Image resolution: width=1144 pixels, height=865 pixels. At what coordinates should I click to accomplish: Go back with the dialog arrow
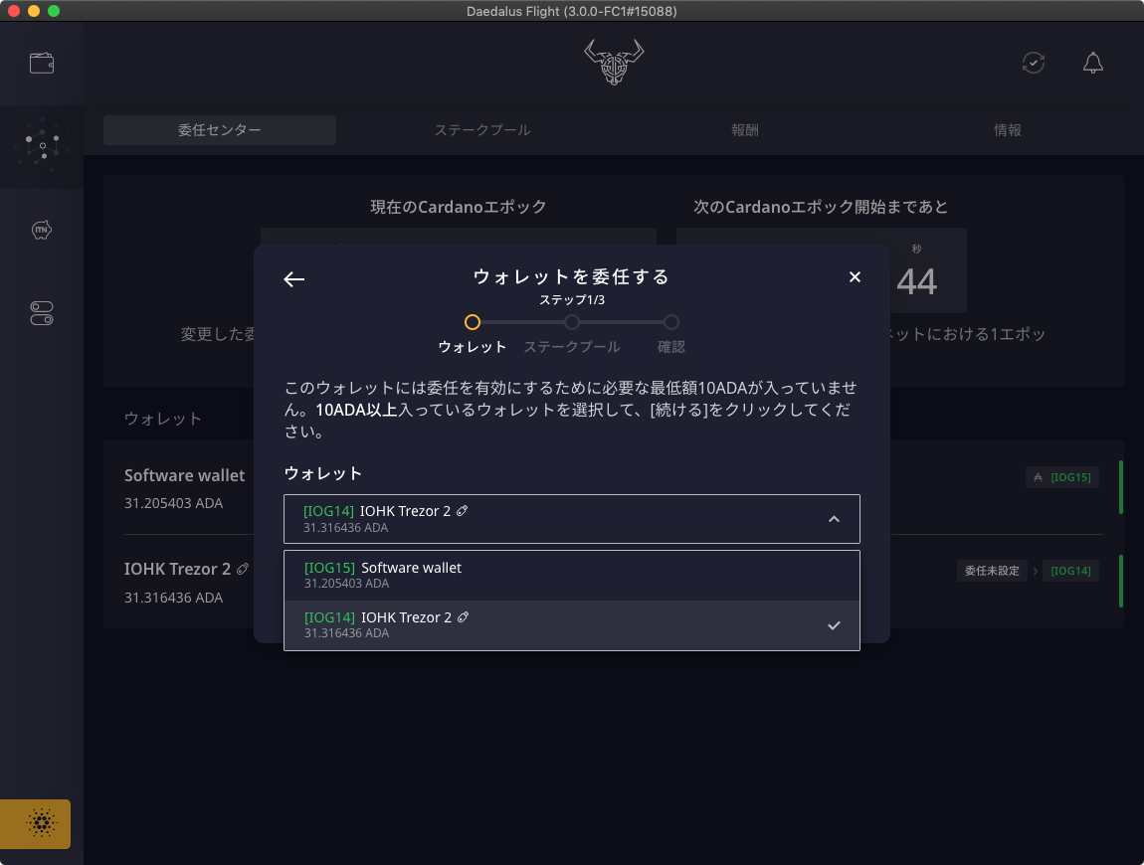tap(294, 279)
